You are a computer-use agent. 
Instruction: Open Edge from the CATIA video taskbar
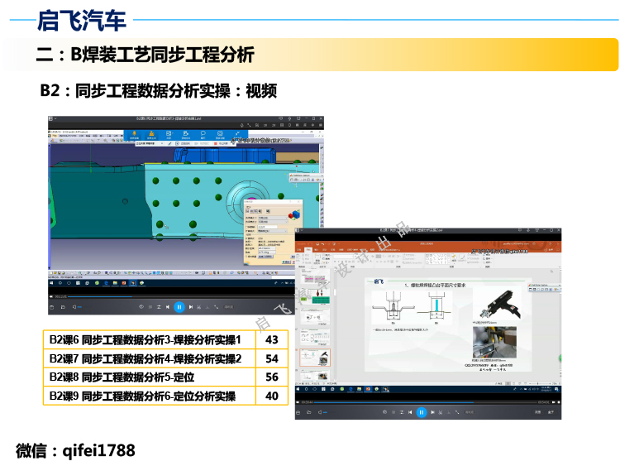tap(106, 283)
